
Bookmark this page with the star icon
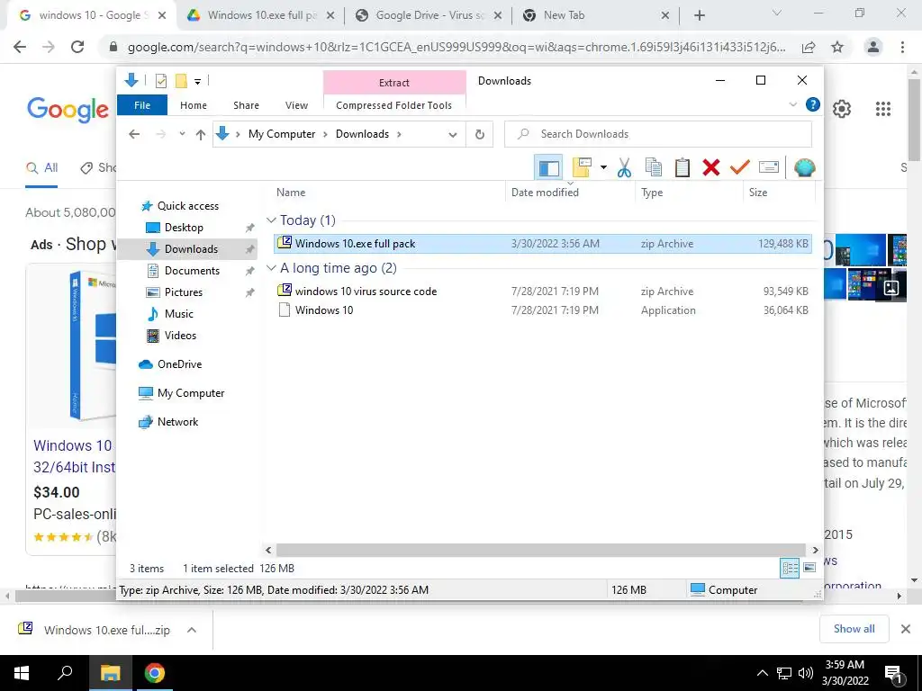(837, 47)
